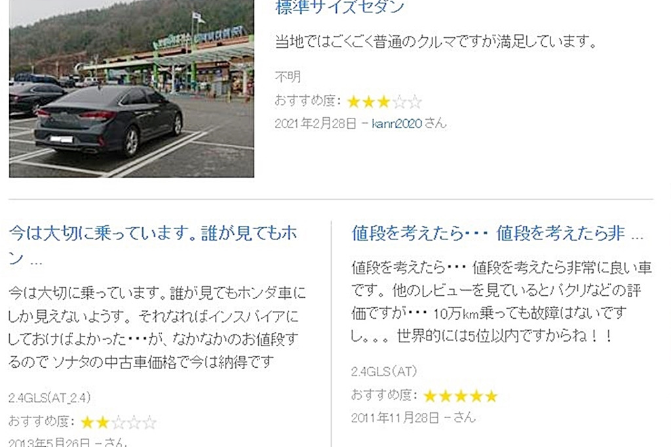The height and width of the screenshot is (447, 671).
Task: Click the 2021年2月28日 review date
Action: 316,124
